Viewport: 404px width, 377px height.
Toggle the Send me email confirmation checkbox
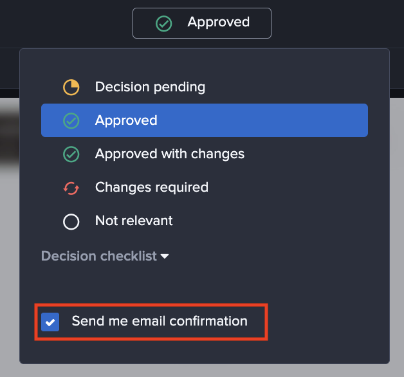50,322
